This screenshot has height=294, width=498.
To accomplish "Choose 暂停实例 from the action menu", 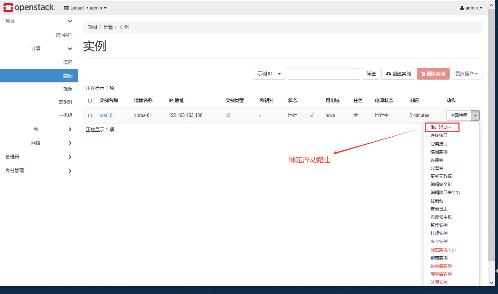I will [x=439, y=225].
